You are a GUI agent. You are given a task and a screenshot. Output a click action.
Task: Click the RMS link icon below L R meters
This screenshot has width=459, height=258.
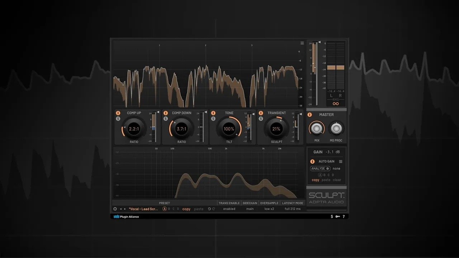[336, 104]
